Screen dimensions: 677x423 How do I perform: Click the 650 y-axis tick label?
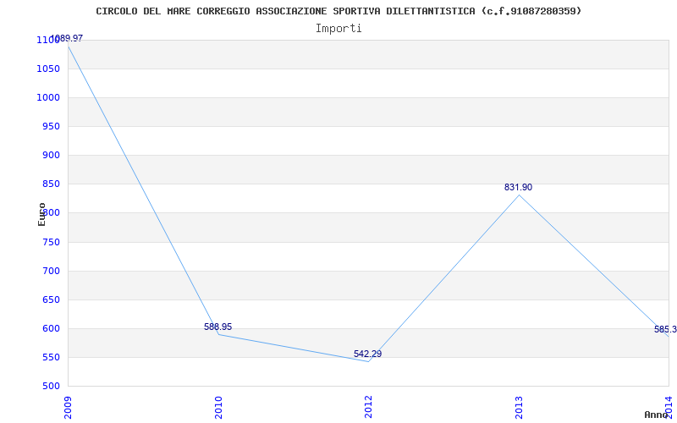51,300
